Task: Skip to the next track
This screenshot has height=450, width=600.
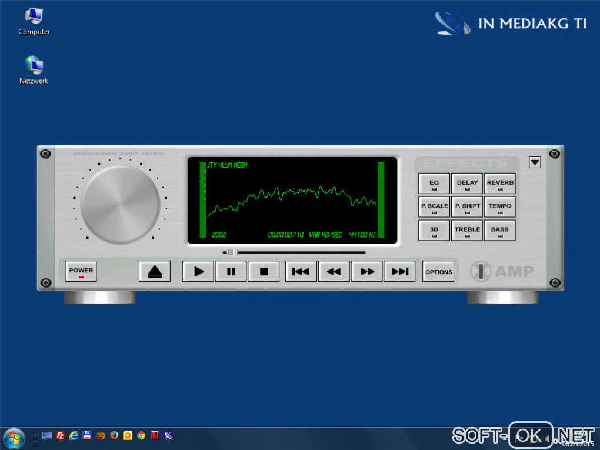Action: (399, 271)
